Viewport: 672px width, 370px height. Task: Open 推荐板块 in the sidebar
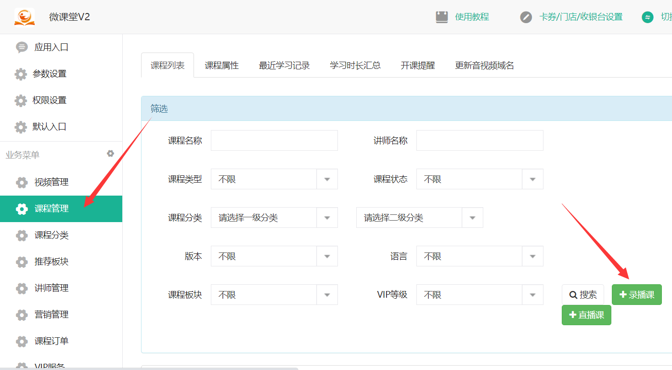(61, 262)
